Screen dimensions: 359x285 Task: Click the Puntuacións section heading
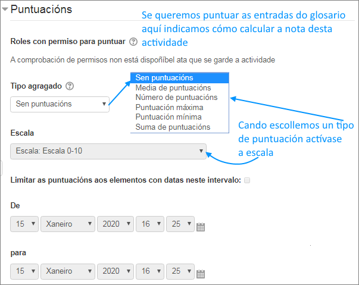pyautogui.click(x=41, y=10)
